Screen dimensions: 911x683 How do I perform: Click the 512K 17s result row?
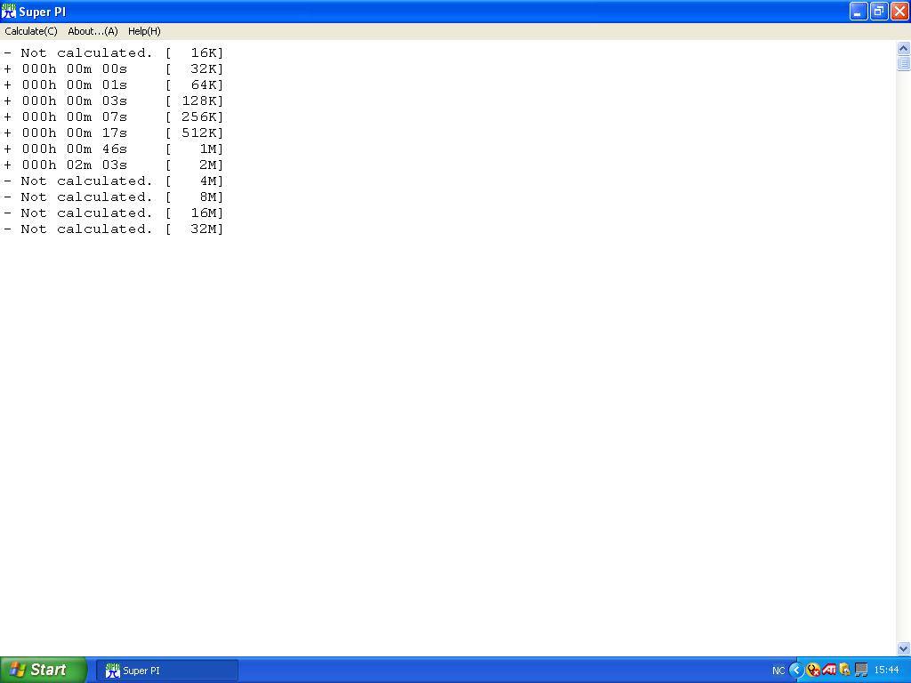[113, 133]
